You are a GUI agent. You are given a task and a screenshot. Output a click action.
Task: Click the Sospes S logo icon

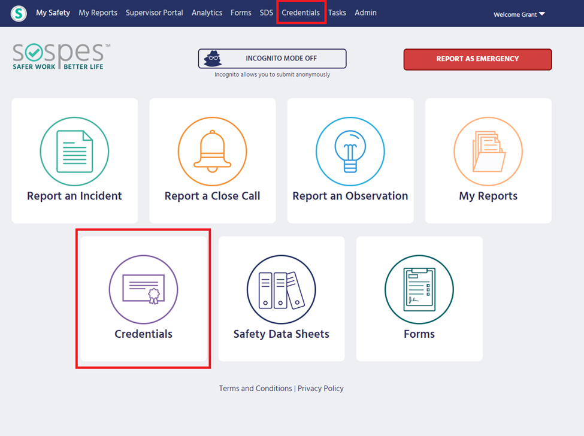(19, 13)
